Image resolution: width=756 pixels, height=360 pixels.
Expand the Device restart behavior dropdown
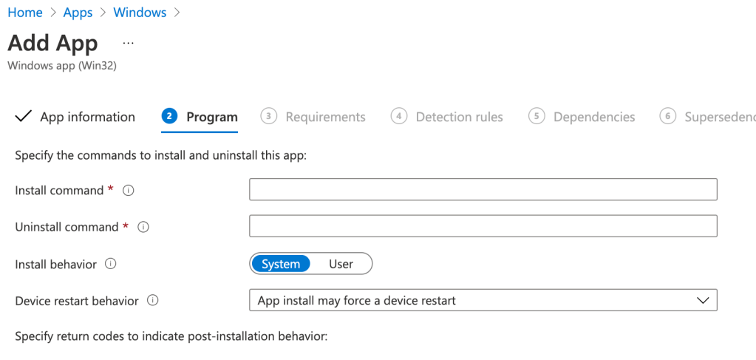coord(483,301)
